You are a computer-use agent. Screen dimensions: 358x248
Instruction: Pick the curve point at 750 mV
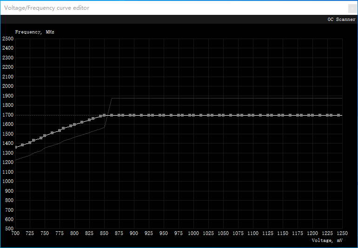[x=45, y=136]
